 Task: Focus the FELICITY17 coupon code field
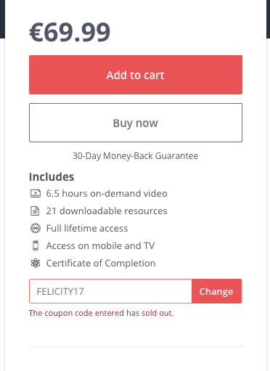pyautogui.click(x=110, y=291)
